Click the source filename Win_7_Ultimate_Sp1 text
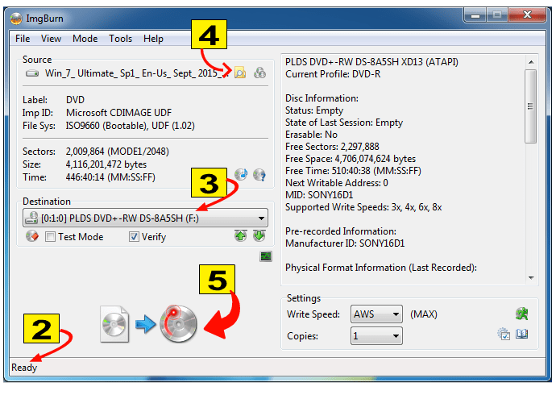556x395 pixels. point(137,73)
